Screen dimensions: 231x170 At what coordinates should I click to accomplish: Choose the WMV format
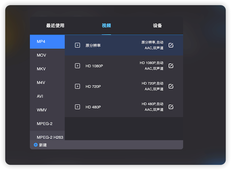click(47, 110)
